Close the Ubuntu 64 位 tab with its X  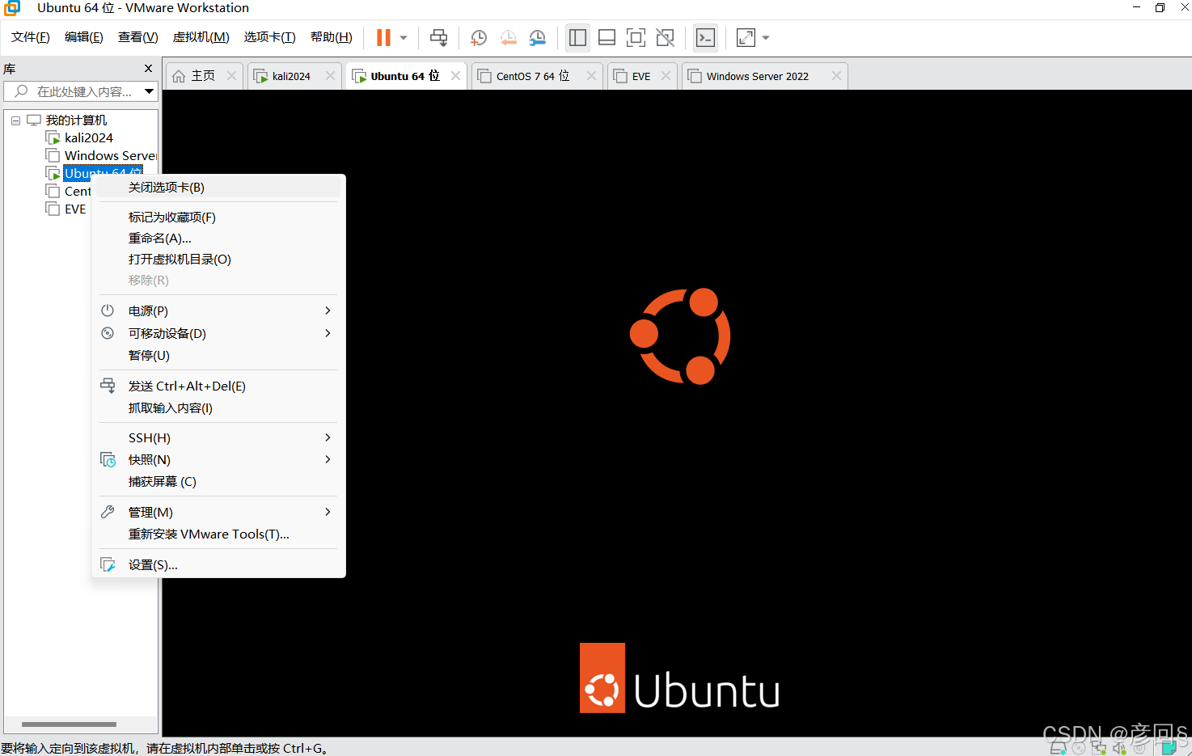455,76
